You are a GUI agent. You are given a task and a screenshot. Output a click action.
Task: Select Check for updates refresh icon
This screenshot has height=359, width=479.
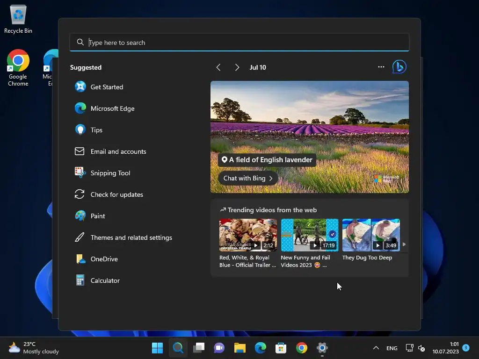80,194
